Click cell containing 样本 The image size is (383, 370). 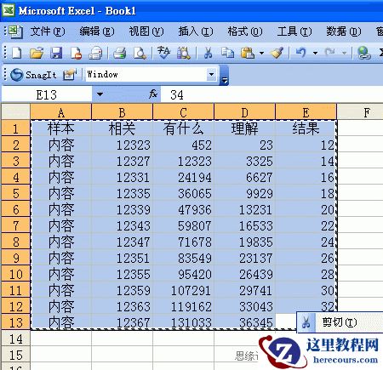(x=61, y=128)
